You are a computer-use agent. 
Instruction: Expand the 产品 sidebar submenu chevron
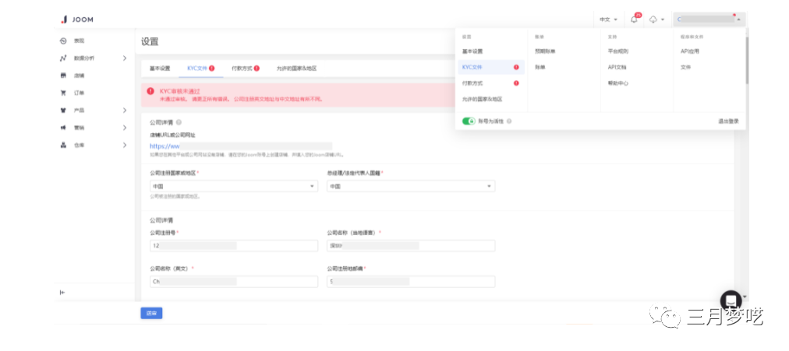[125, 111]
